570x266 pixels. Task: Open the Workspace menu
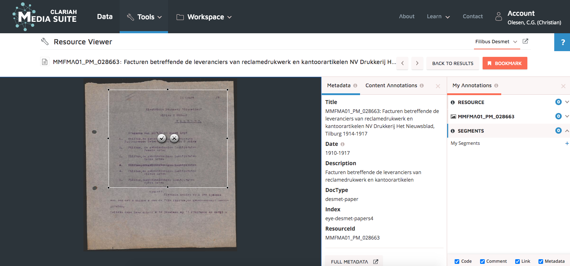204,17
